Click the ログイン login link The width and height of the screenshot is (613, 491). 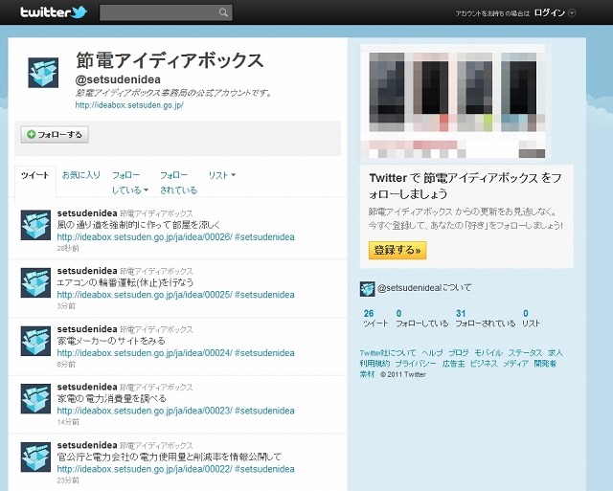(x=549, y=12)
